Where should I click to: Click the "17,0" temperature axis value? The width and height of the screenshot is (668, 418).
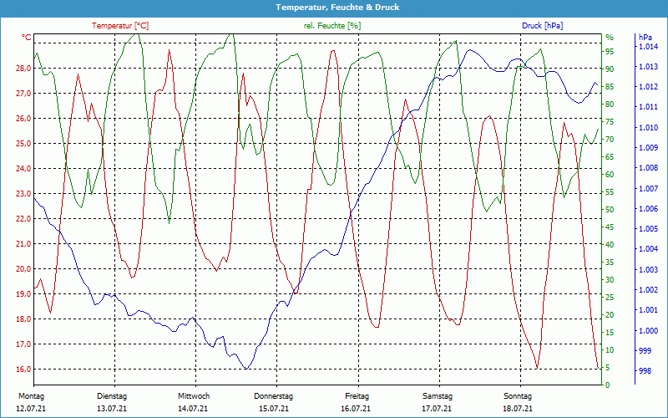tap(24, 344)
